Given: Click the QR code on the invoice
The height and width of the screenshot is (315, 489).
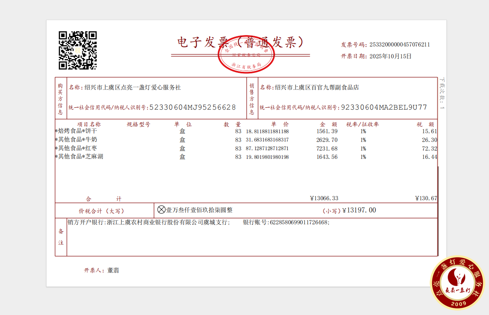Looking at the screenshot, I should (x=78, y=50).
